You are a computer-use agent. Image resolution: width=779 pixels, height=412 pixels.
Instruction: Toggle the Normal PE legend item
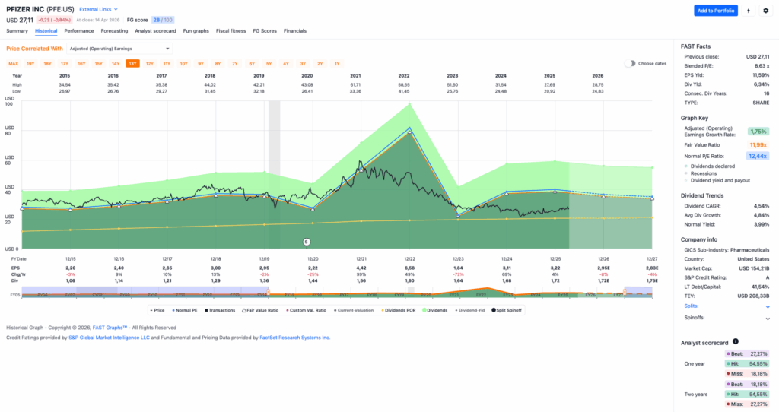[185, 310]
